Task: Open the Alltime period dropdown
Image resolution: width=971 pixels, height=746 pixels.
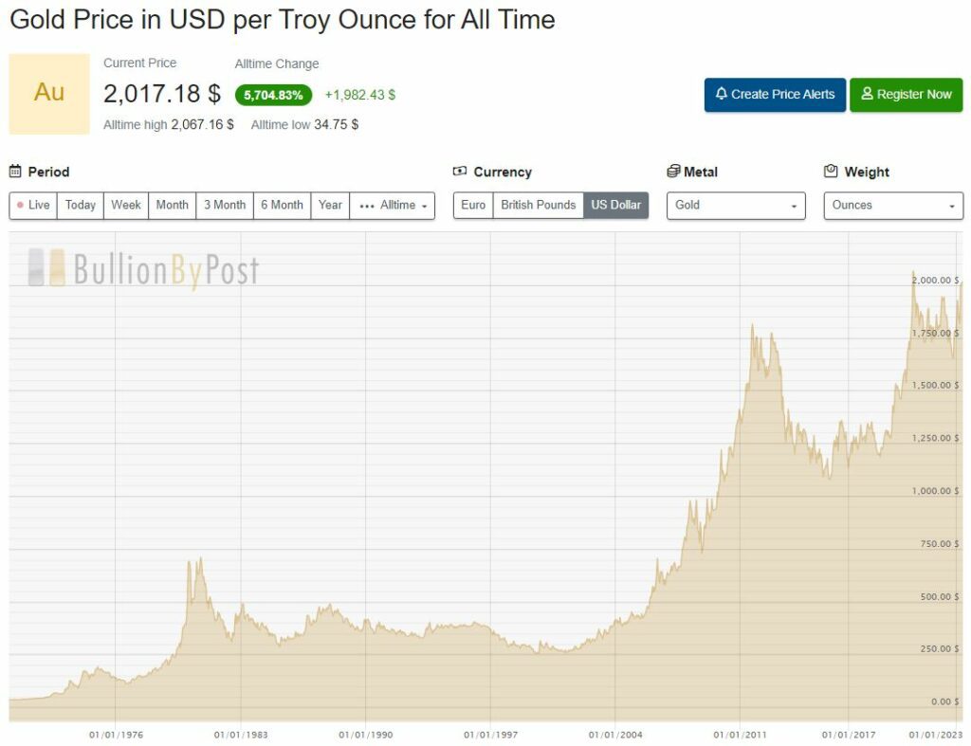Action: coord(393,205)
